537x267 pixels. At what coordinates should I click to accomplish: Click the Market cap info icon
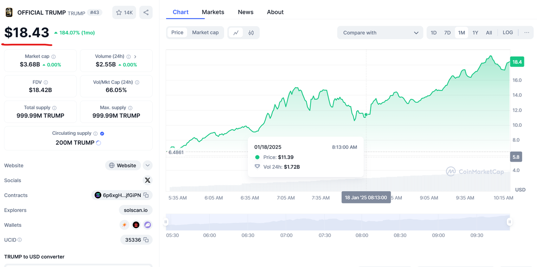pos(54,57)
